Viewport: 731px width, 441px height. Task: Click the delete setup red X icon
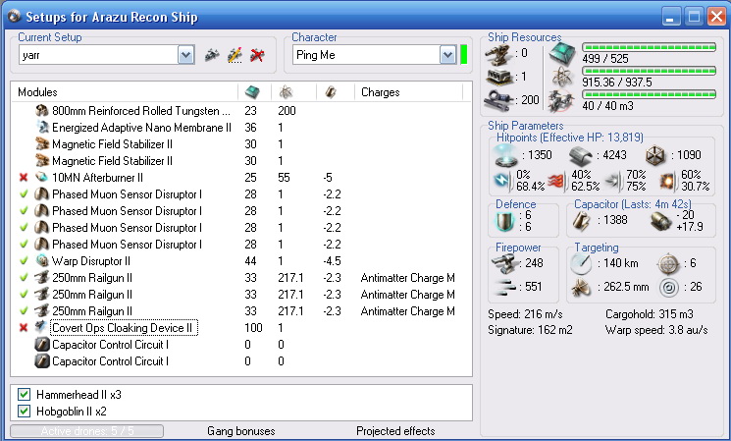[257, 55]
